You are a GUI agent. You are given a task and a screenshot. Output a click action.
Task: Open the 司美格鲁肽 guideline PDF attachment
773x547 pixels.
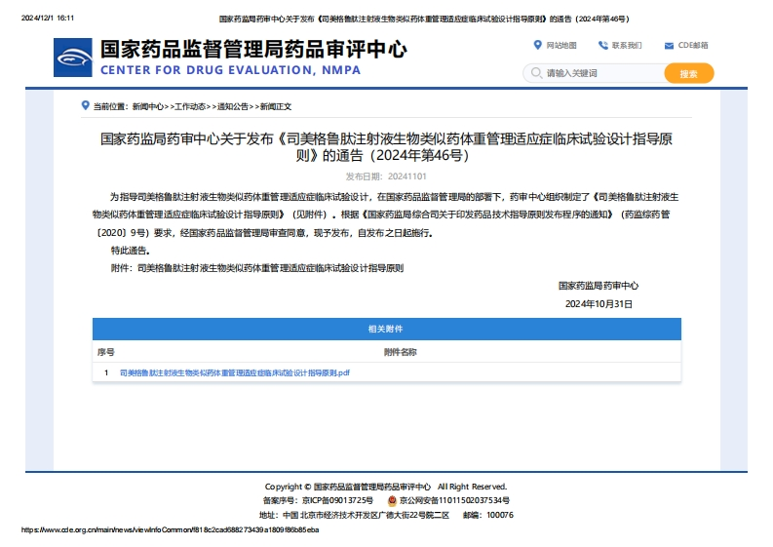tap(234, 372)
